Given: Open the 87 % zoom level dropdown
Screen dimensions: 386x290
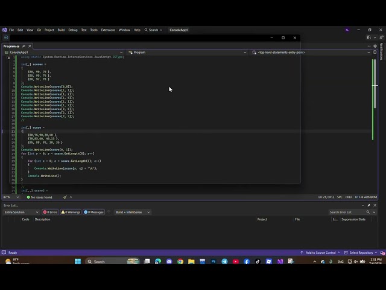Looking at the screenshot, I should pos(11,197).
